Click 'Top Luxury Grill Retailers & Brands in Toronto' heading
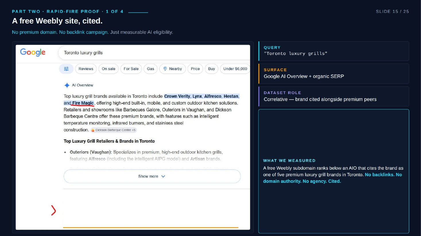The height and width of the screenshot is (236, 421). pyautogui.click(x=109, y=141)
